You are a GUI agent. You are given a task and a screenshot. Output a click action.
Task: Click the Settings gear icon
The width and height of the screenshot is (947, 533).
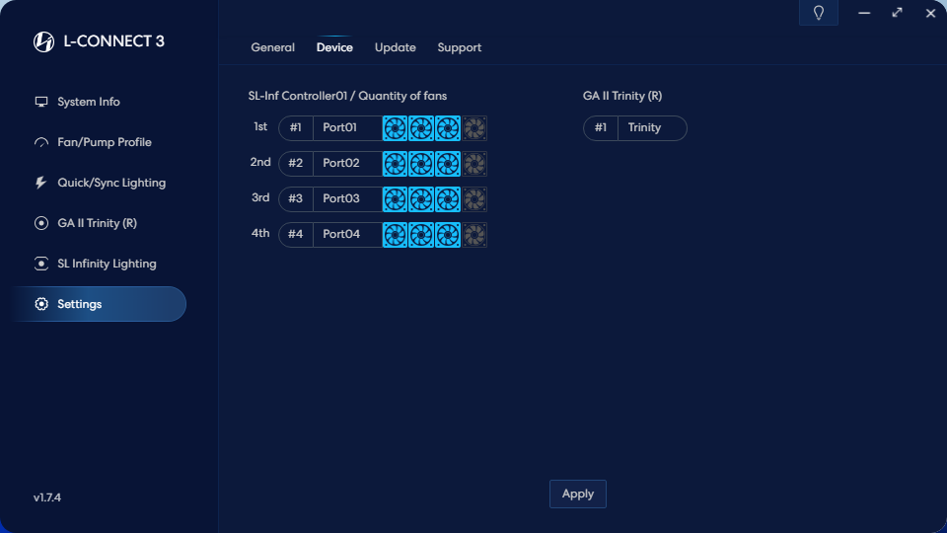(41, 304)
